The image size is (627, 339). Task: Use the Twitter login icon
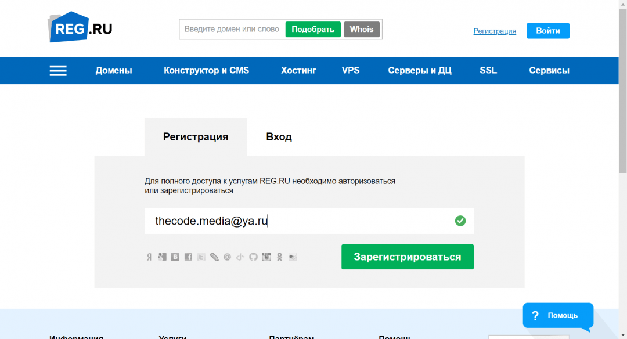pos(201,257)
